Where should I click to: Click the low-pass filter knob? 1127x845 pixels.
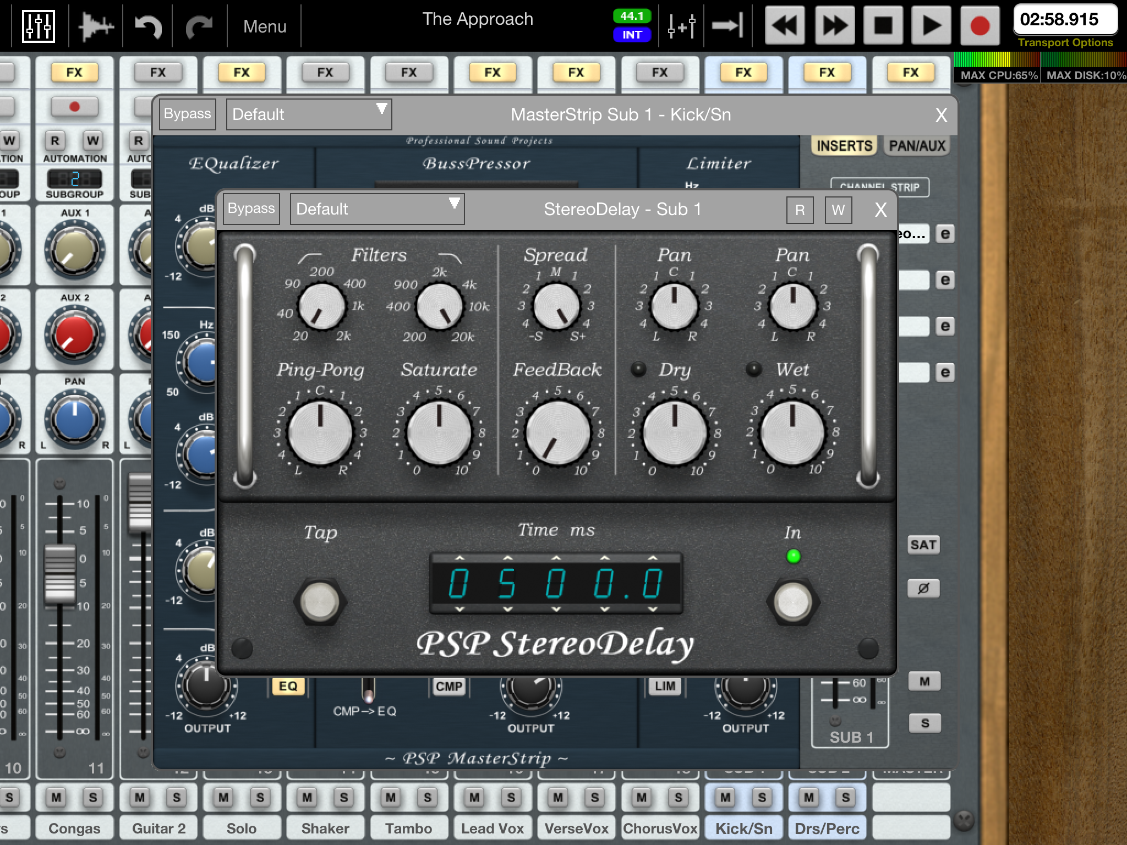(x=439, y=306)
